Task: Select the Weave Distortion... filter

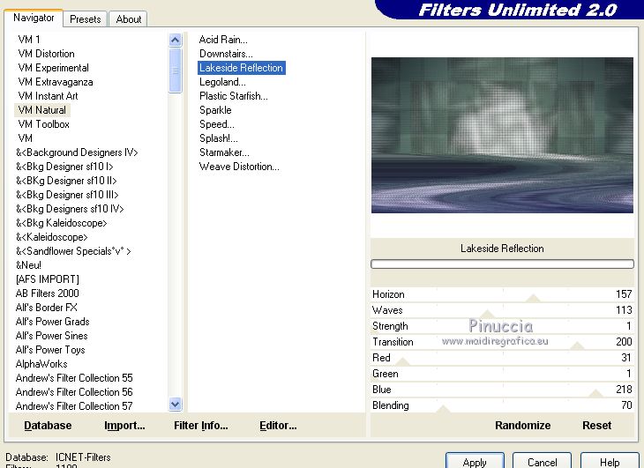Action: (x=239, y=167)
